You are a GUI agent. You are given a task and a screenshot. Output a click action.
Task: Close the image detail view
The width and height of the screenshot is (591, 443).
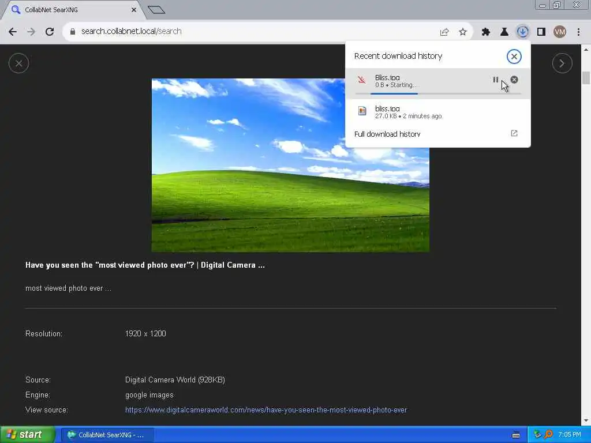pyautogui.click(x=19, y=63)
